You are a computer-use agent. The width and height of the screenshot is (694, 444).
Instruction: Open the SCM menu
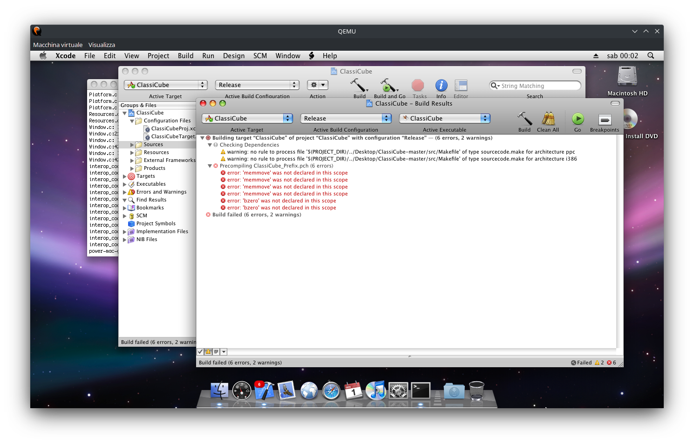[260, 56]
